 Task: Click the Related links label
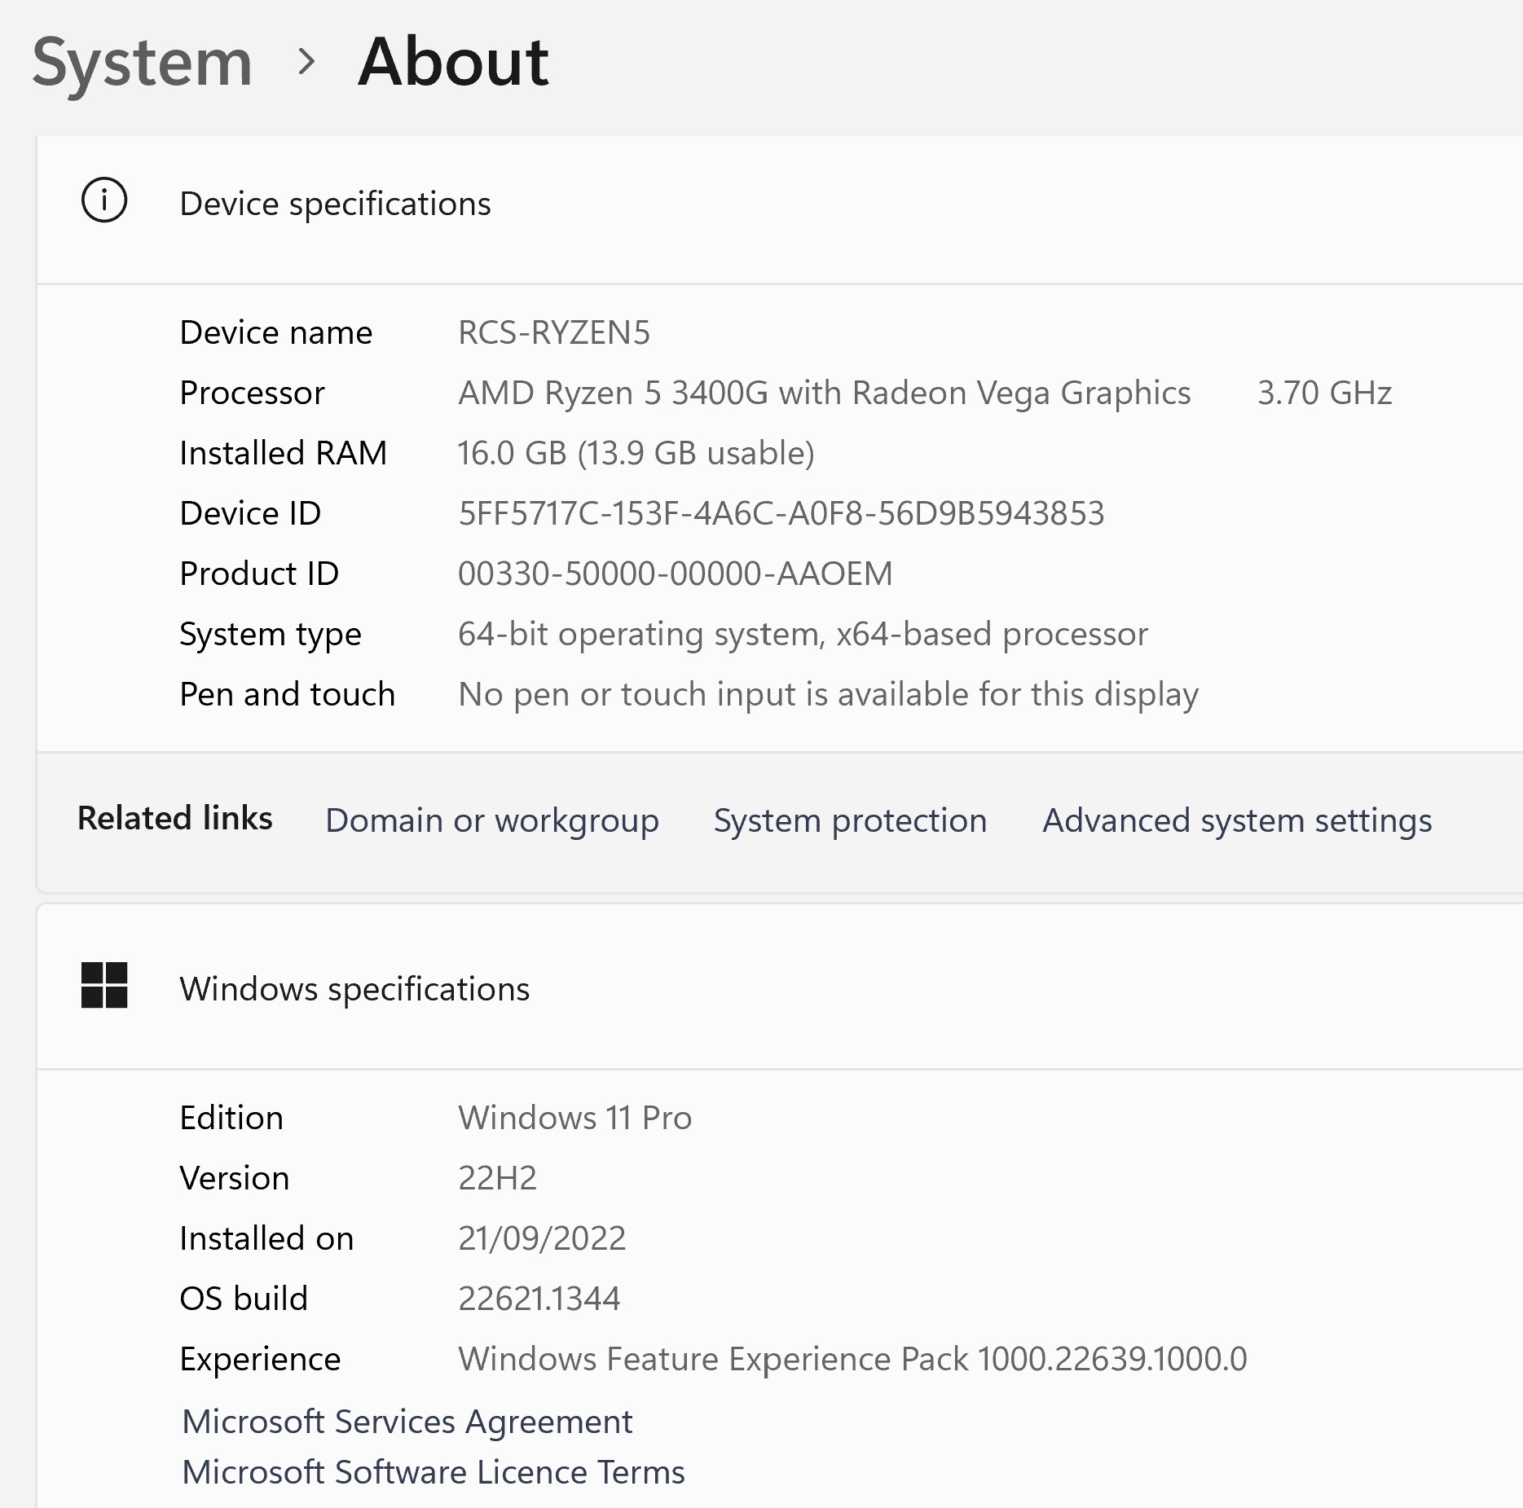click(174, 818)
